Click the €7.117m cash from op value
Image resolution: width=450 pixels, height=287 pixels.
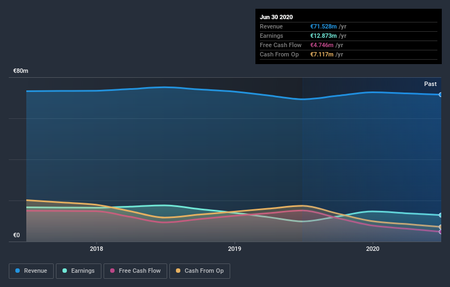pyautogui.click(x=322, y=54)
